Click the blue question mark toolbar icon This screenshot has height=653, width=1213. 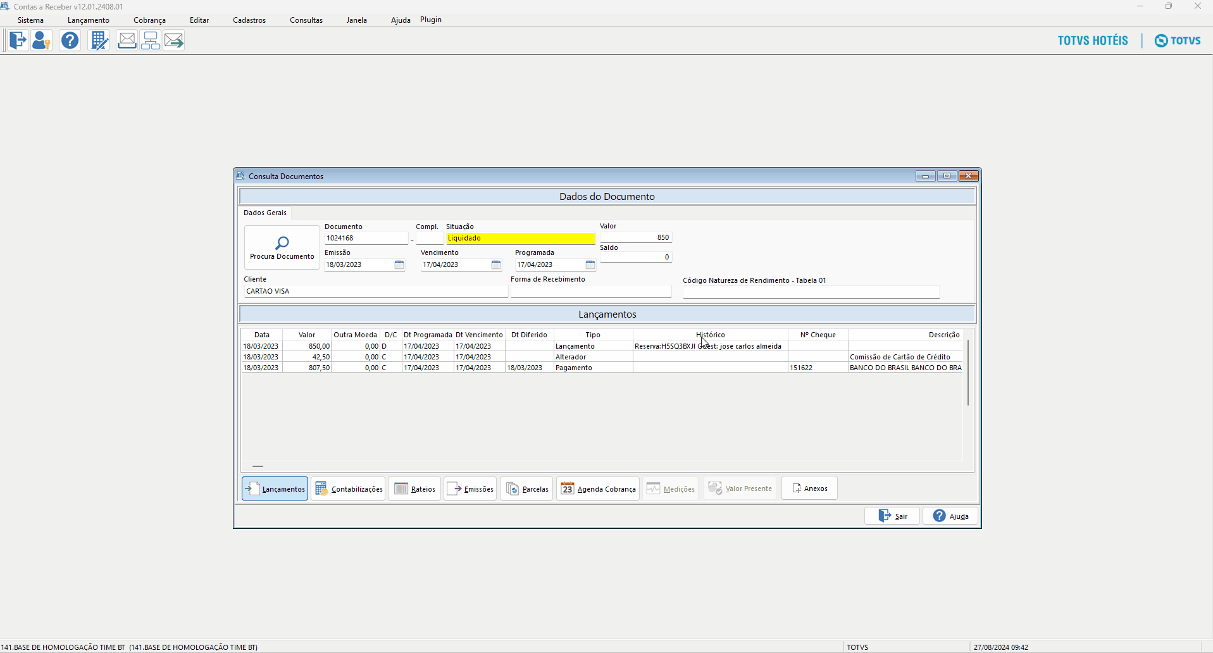click(x=70, y=40)
